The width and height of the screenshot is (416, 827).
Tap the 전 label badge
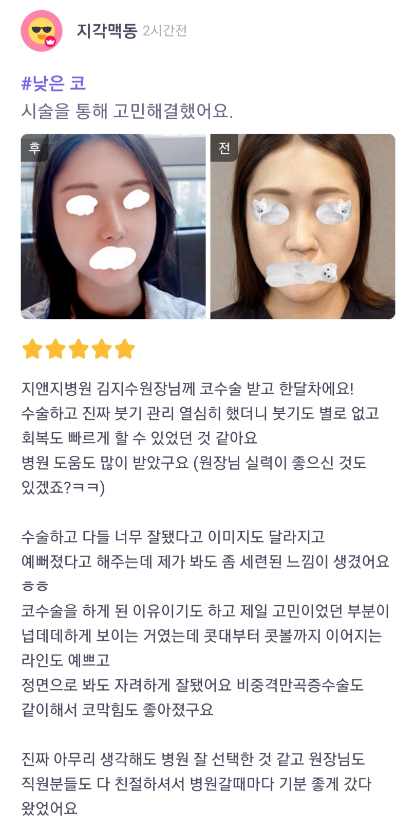click(x=224, y=148)
